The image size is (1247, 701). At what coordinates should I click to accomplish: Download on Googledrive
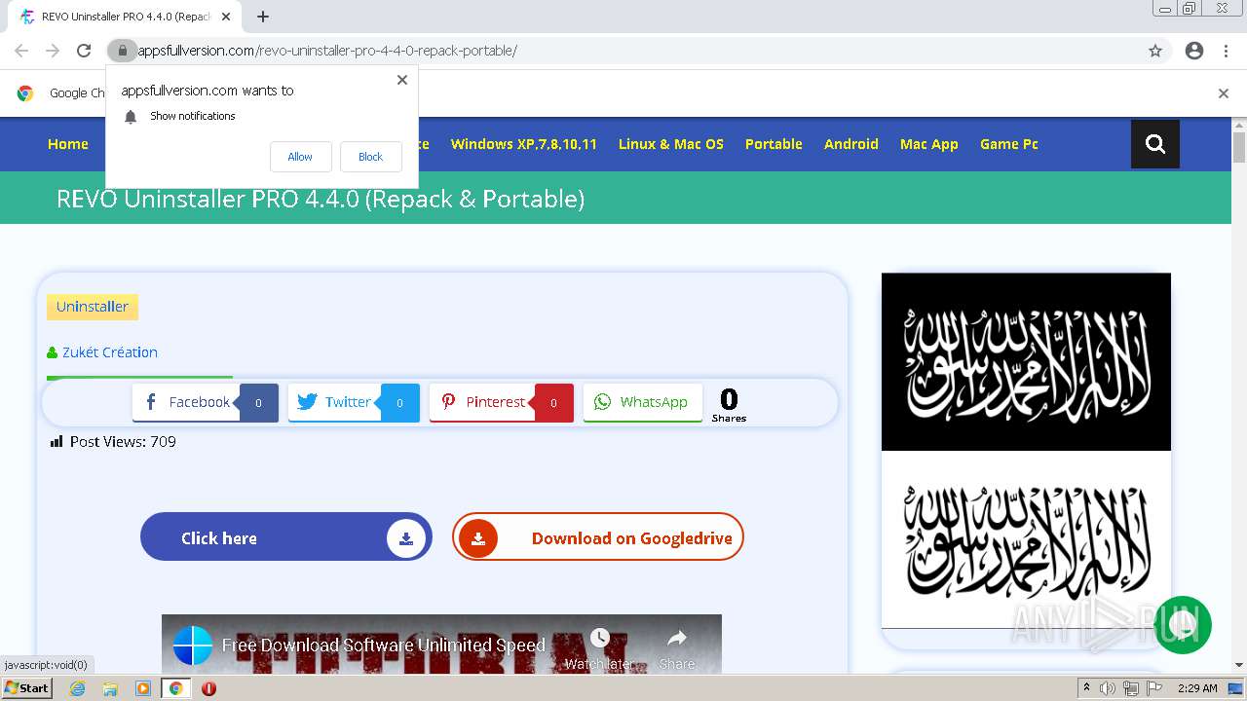[598, 537]
